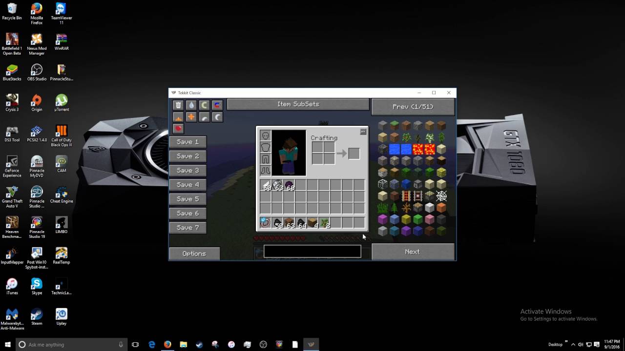This screenshot has height=351, width=625.
Task: Click the Next page button
Action: coord(413,252)
